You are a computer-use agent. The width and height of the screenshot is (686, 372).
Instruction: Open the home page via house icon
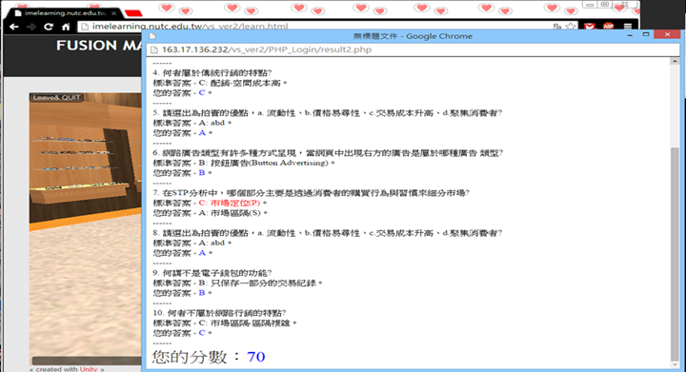click(66, 27)
